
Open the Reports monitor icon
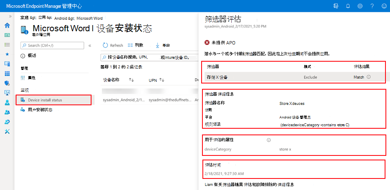point(7,93)
